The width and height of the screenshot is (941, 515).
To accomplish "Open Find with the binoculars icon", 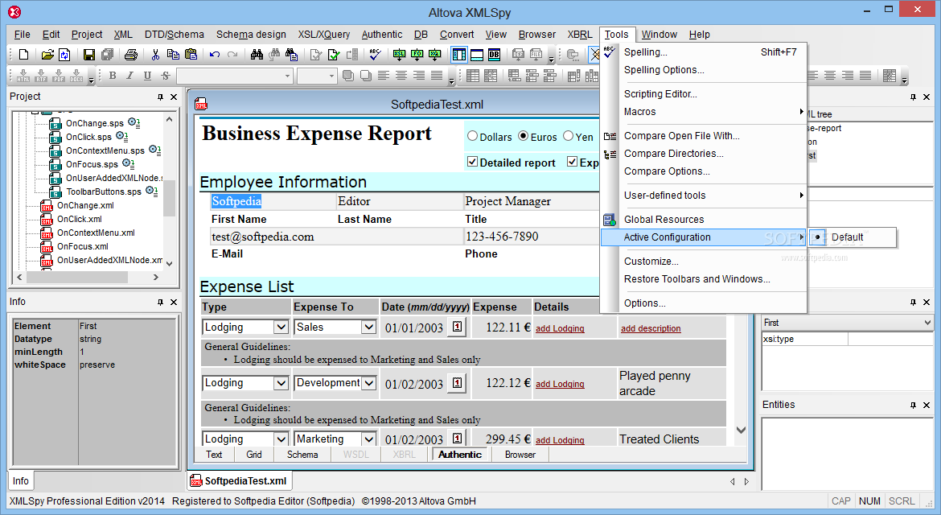I will click(x=257, y=56).
